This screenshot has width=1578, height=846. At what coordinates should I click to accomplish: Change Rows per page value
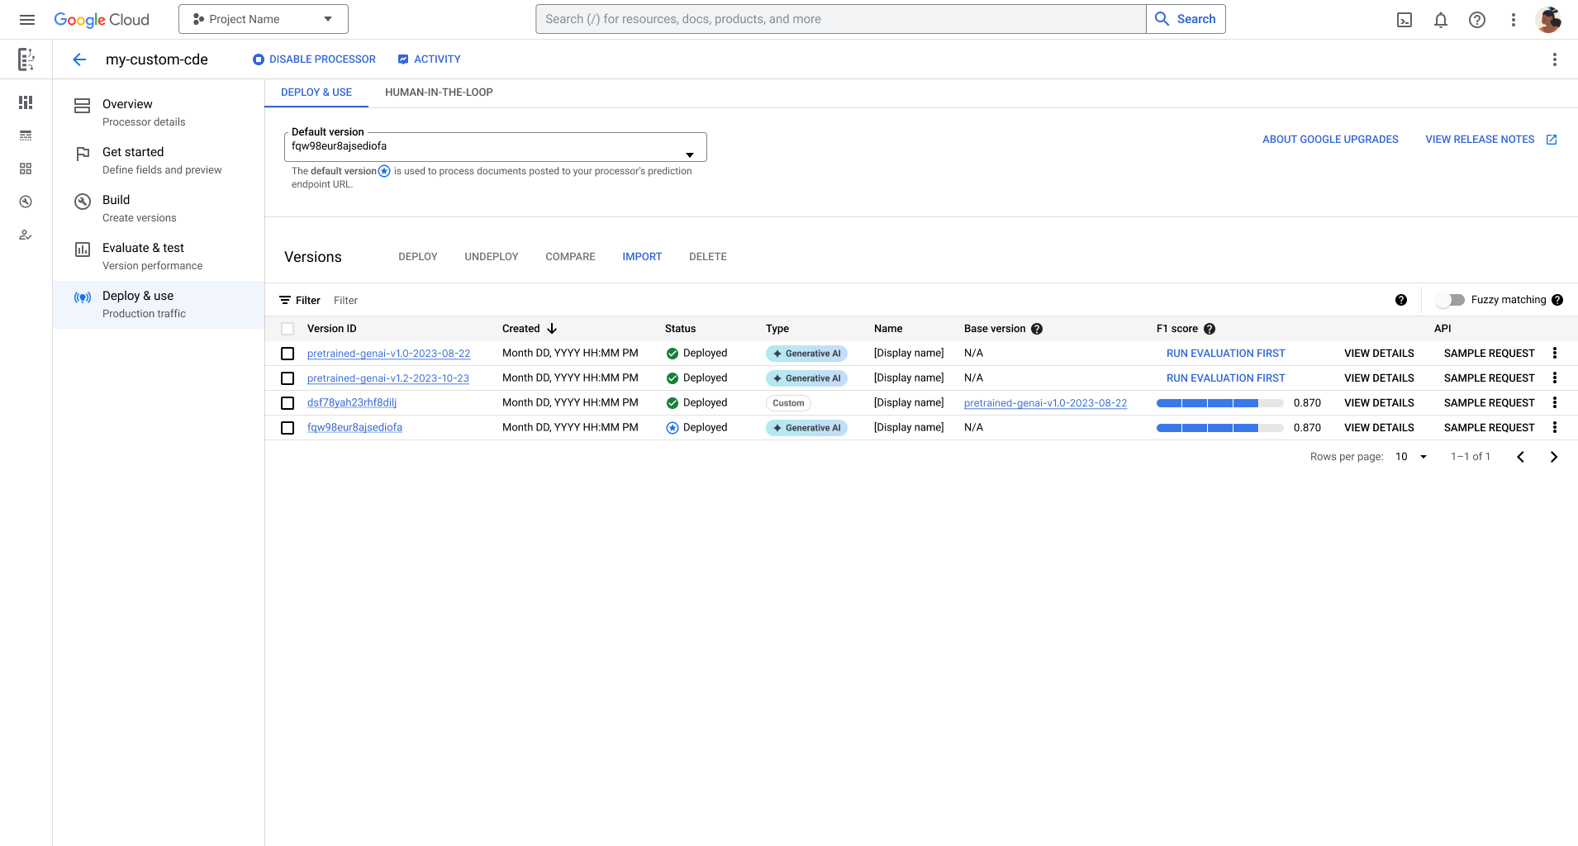coord(1411,456)
